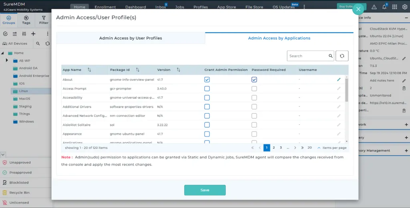
Task: Select Admin Access by Applications tab
Action: (x=279, y=38)
